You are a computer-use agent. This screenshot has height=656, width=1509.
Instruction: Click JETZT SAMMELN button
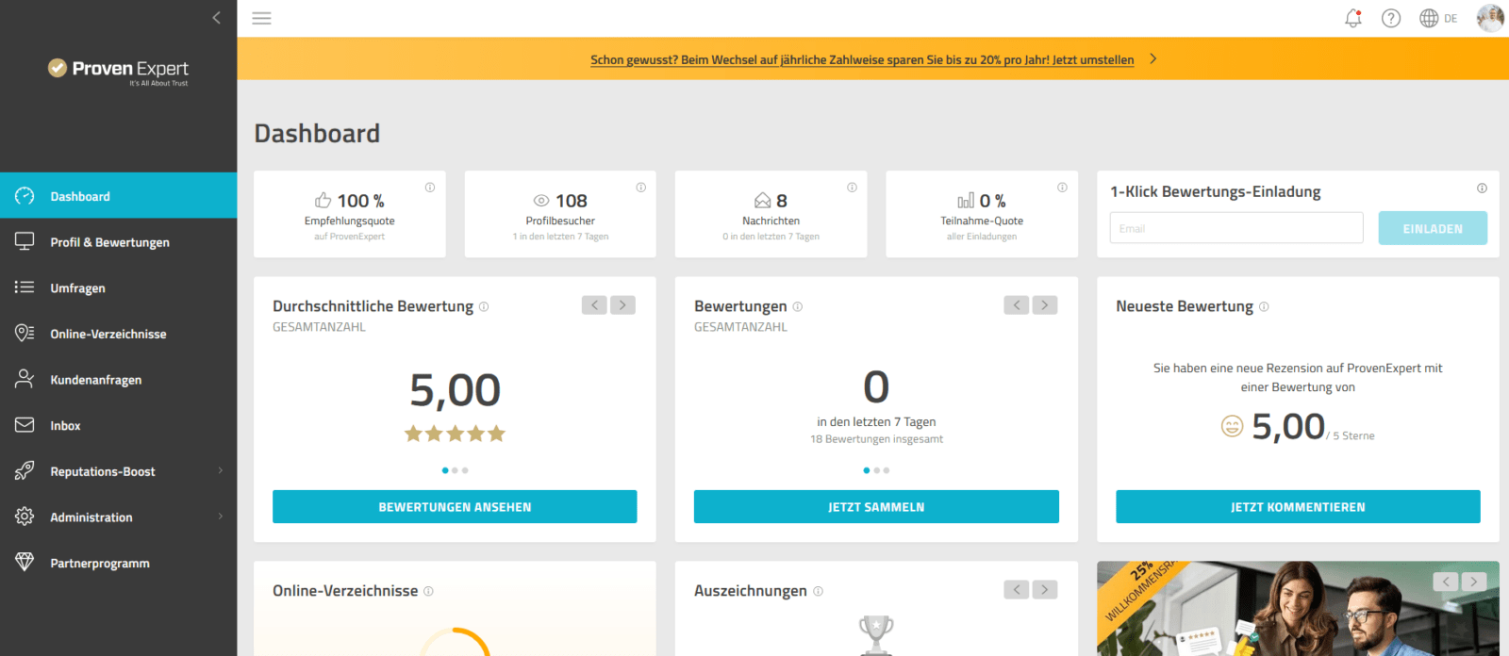876,506
